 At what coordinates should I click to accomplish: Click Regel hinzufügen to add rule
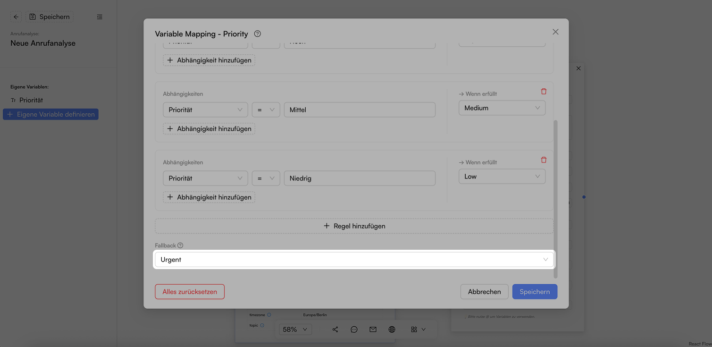(x=354, y=226)
